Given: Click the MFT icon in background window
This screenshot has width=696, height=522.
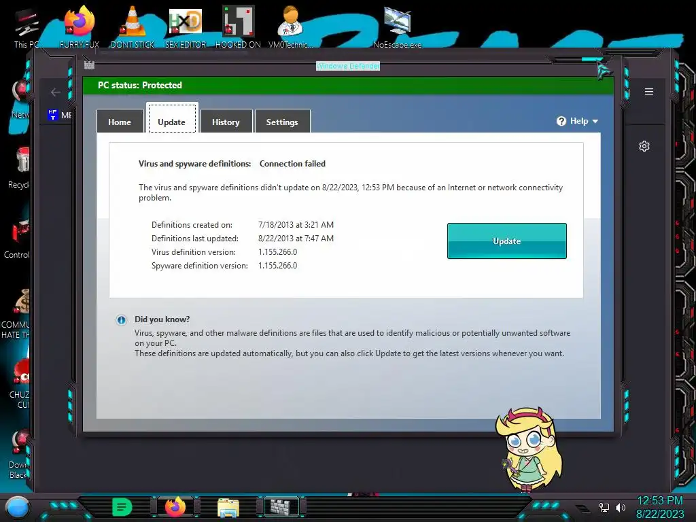Looking at the screenshot, I should point(53,114).
